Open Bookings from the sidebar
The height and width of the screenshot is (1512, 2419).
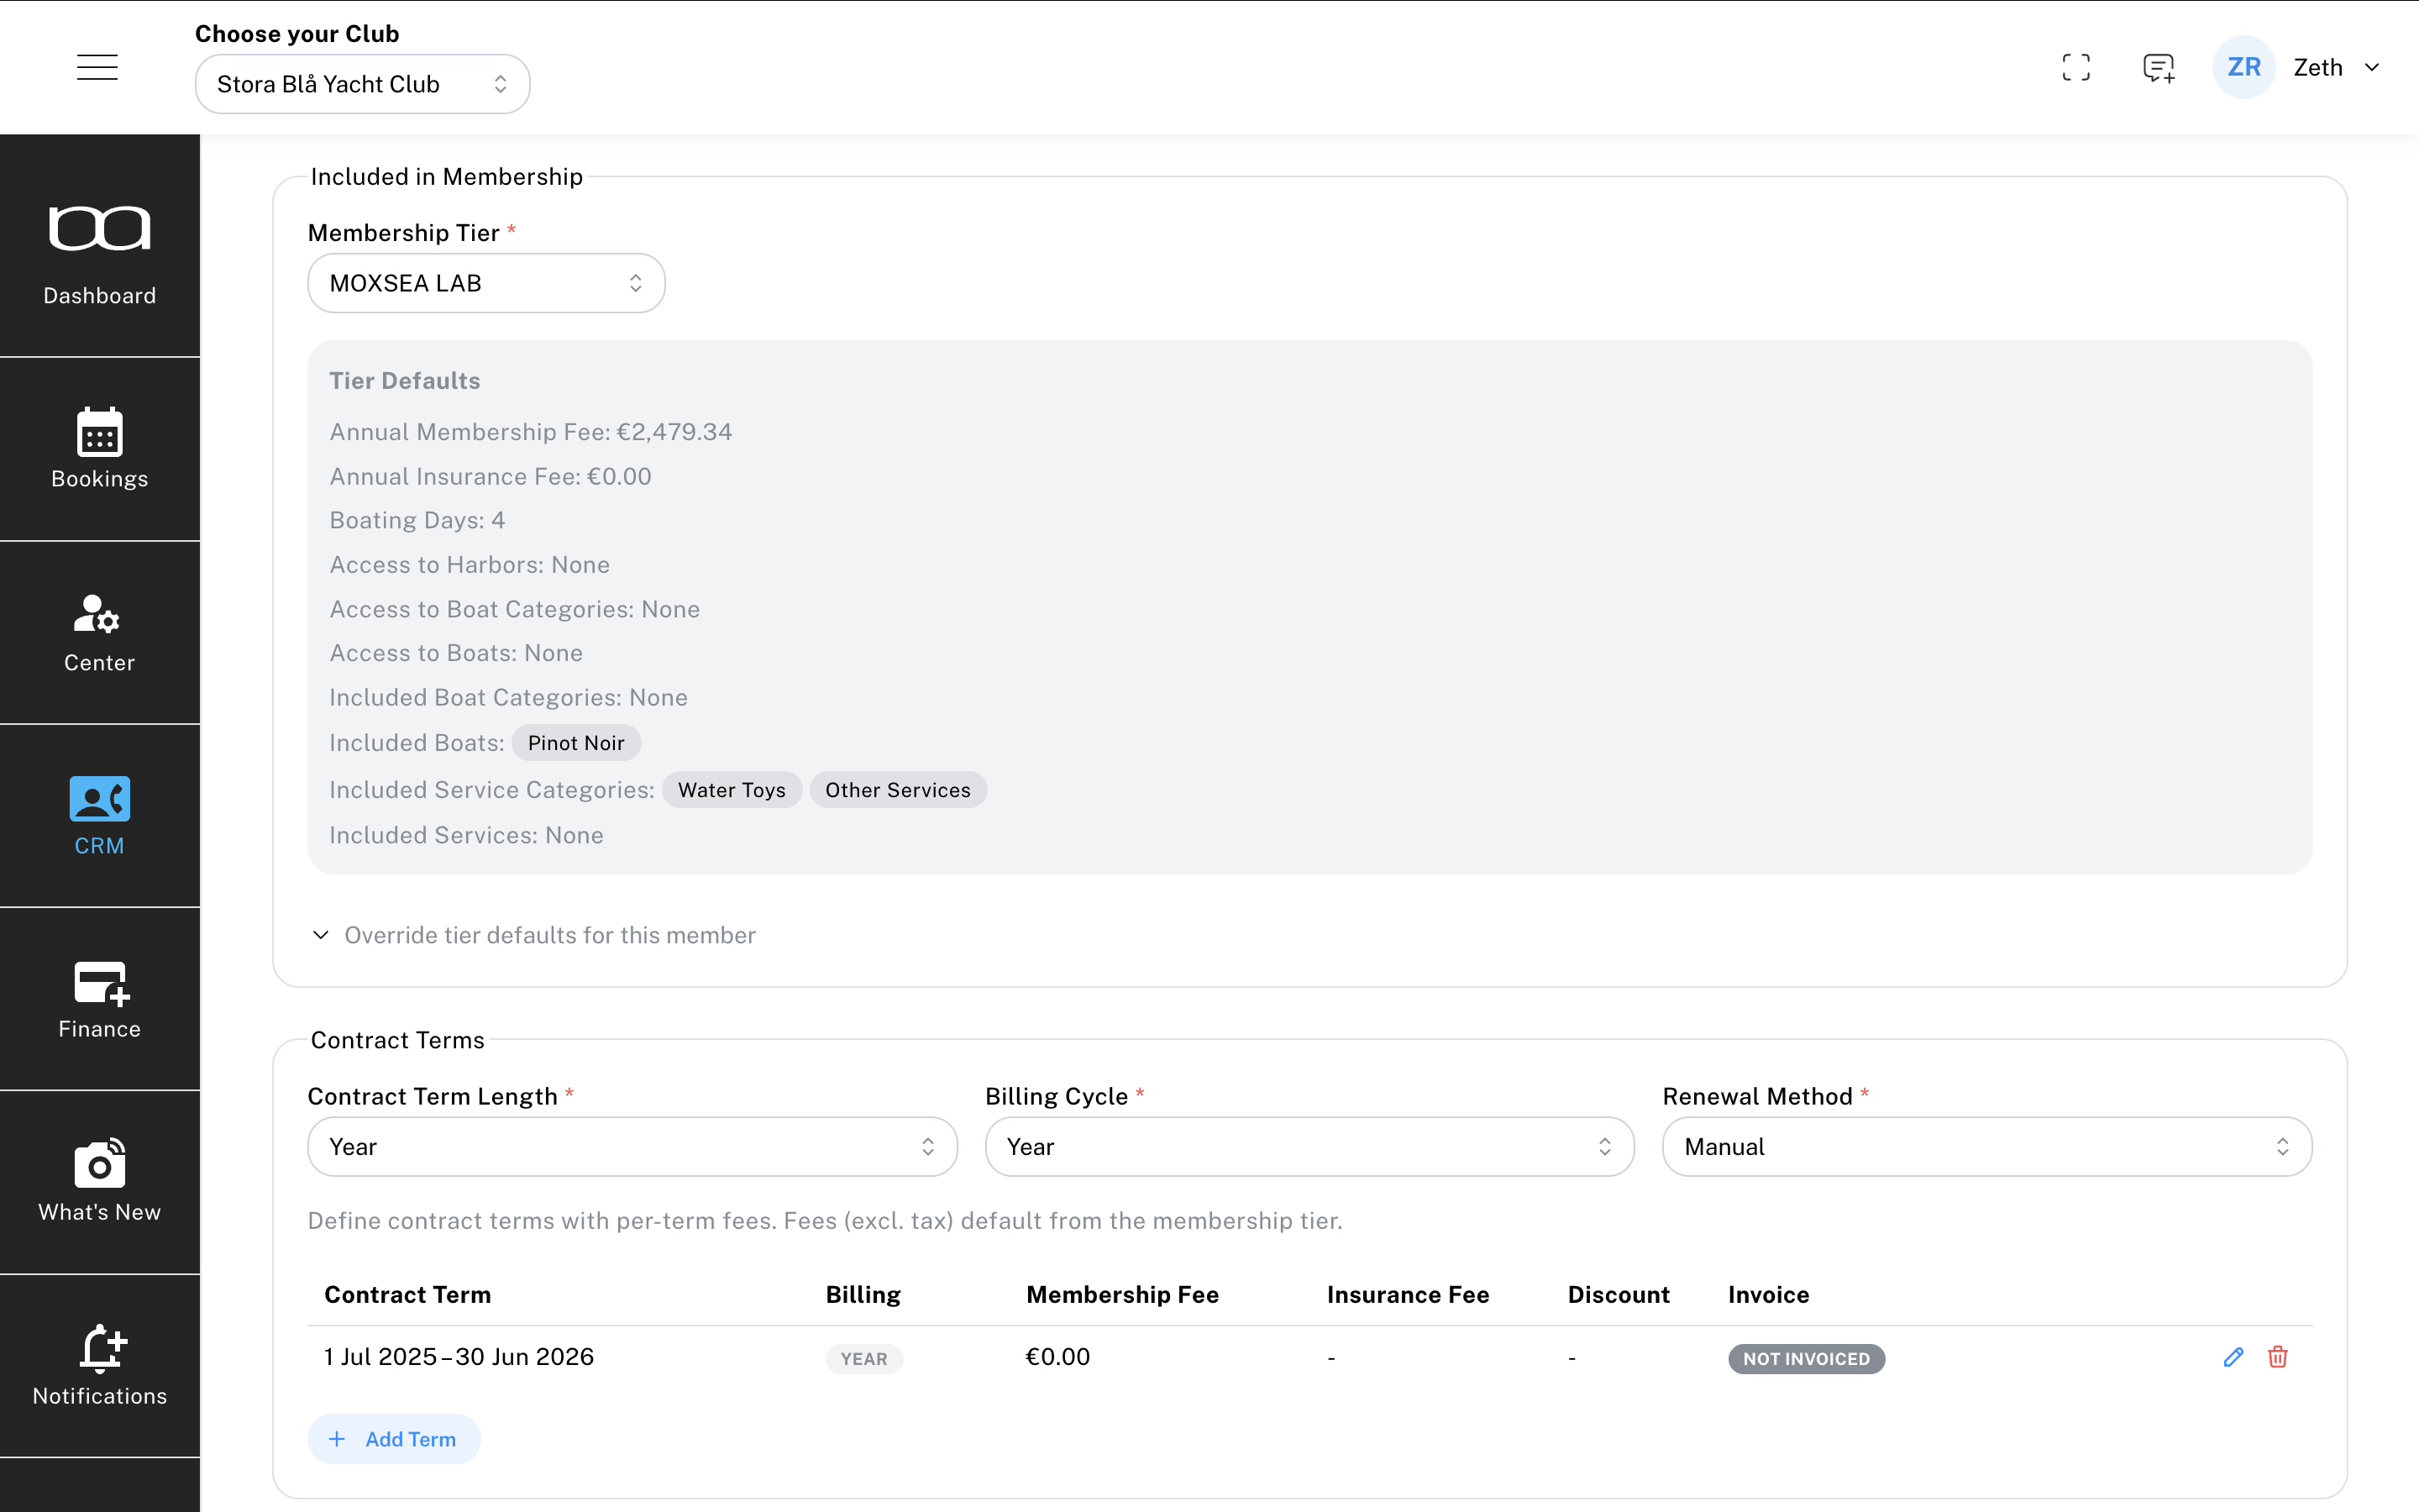pos(99,449)
